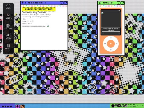
Task: Toggle shuffle on the iPod wheel
Action: coord(111,50)
